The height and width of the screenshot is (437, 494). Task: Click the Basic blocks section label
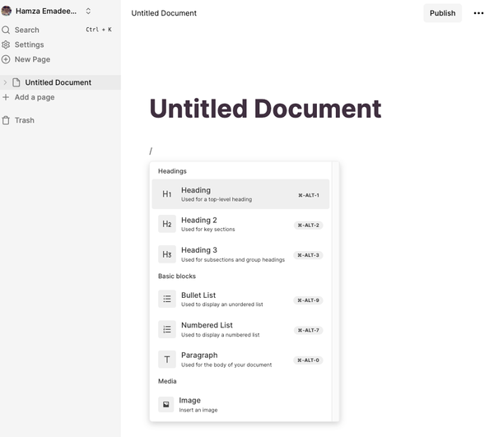(x=177, y=277)
